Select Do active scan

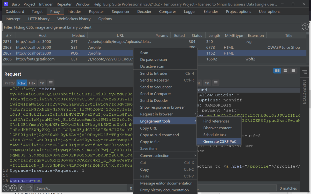[165, 66]
